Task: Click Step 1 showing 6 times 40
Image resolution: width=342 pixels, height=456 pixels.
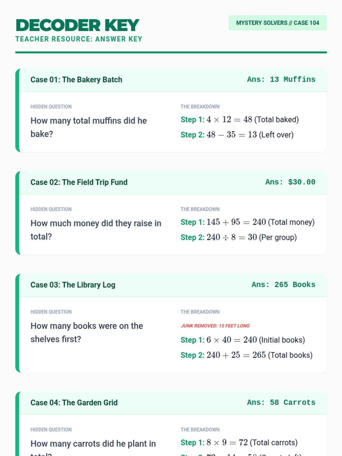Action: tap(243, 340)
